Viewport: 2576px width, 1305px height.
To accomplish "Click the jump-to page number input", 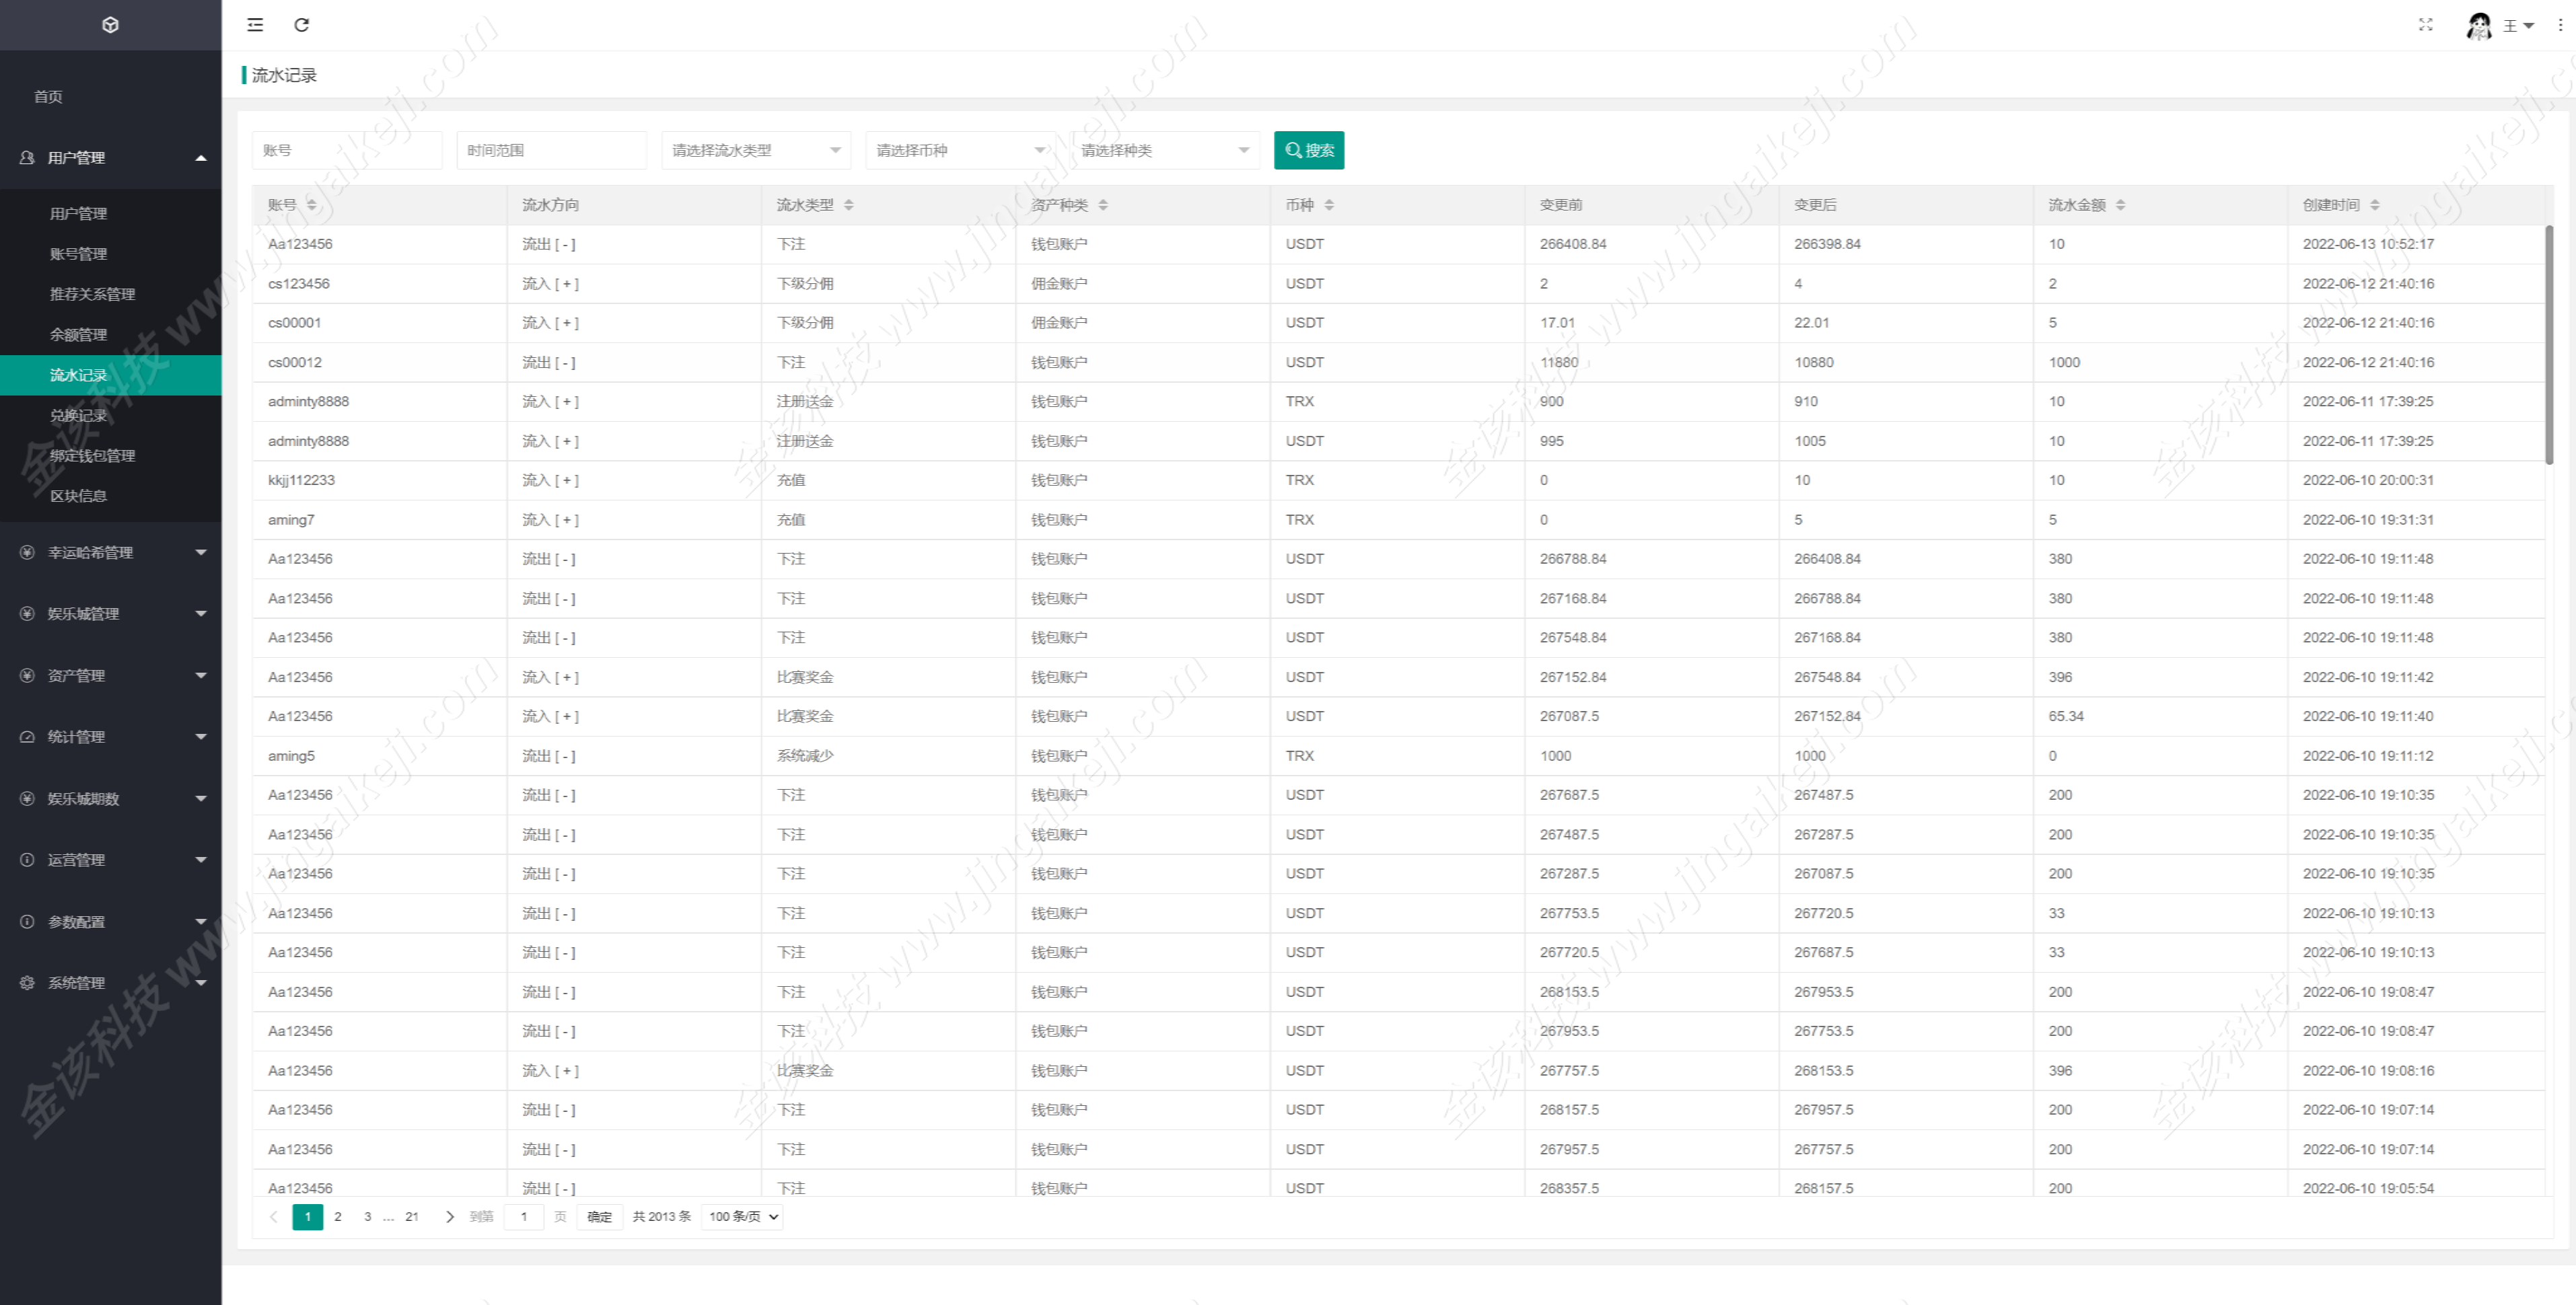I will pos(524,1217).
